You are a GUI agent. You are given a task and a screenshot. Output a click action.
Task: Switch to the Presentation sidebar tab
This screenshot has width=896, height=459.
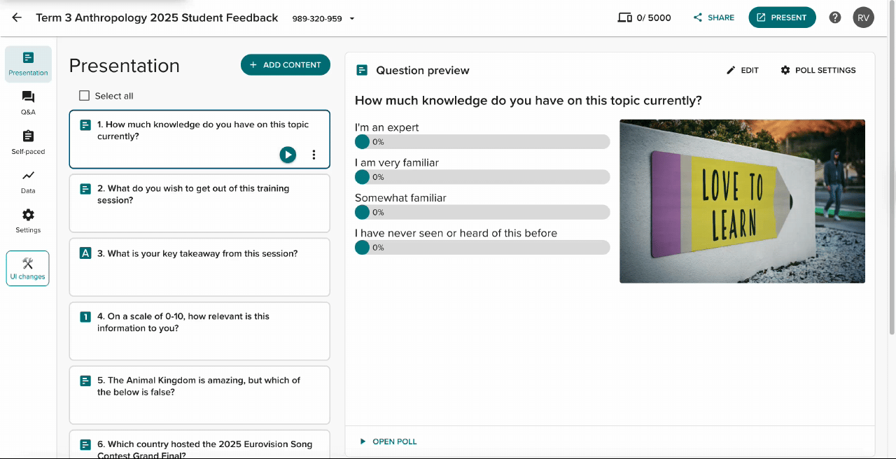(28, 64)
